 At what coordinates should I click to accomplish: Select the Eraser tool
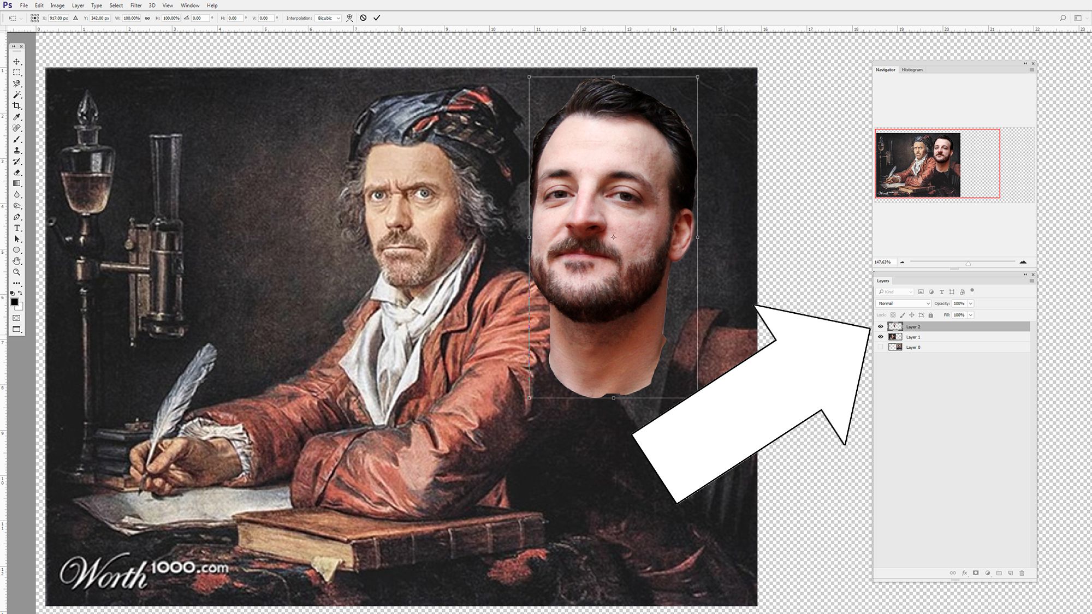17,172
